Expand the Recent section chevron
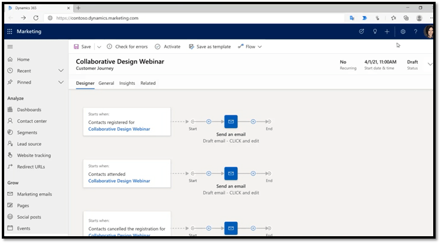 pos(61,71)
